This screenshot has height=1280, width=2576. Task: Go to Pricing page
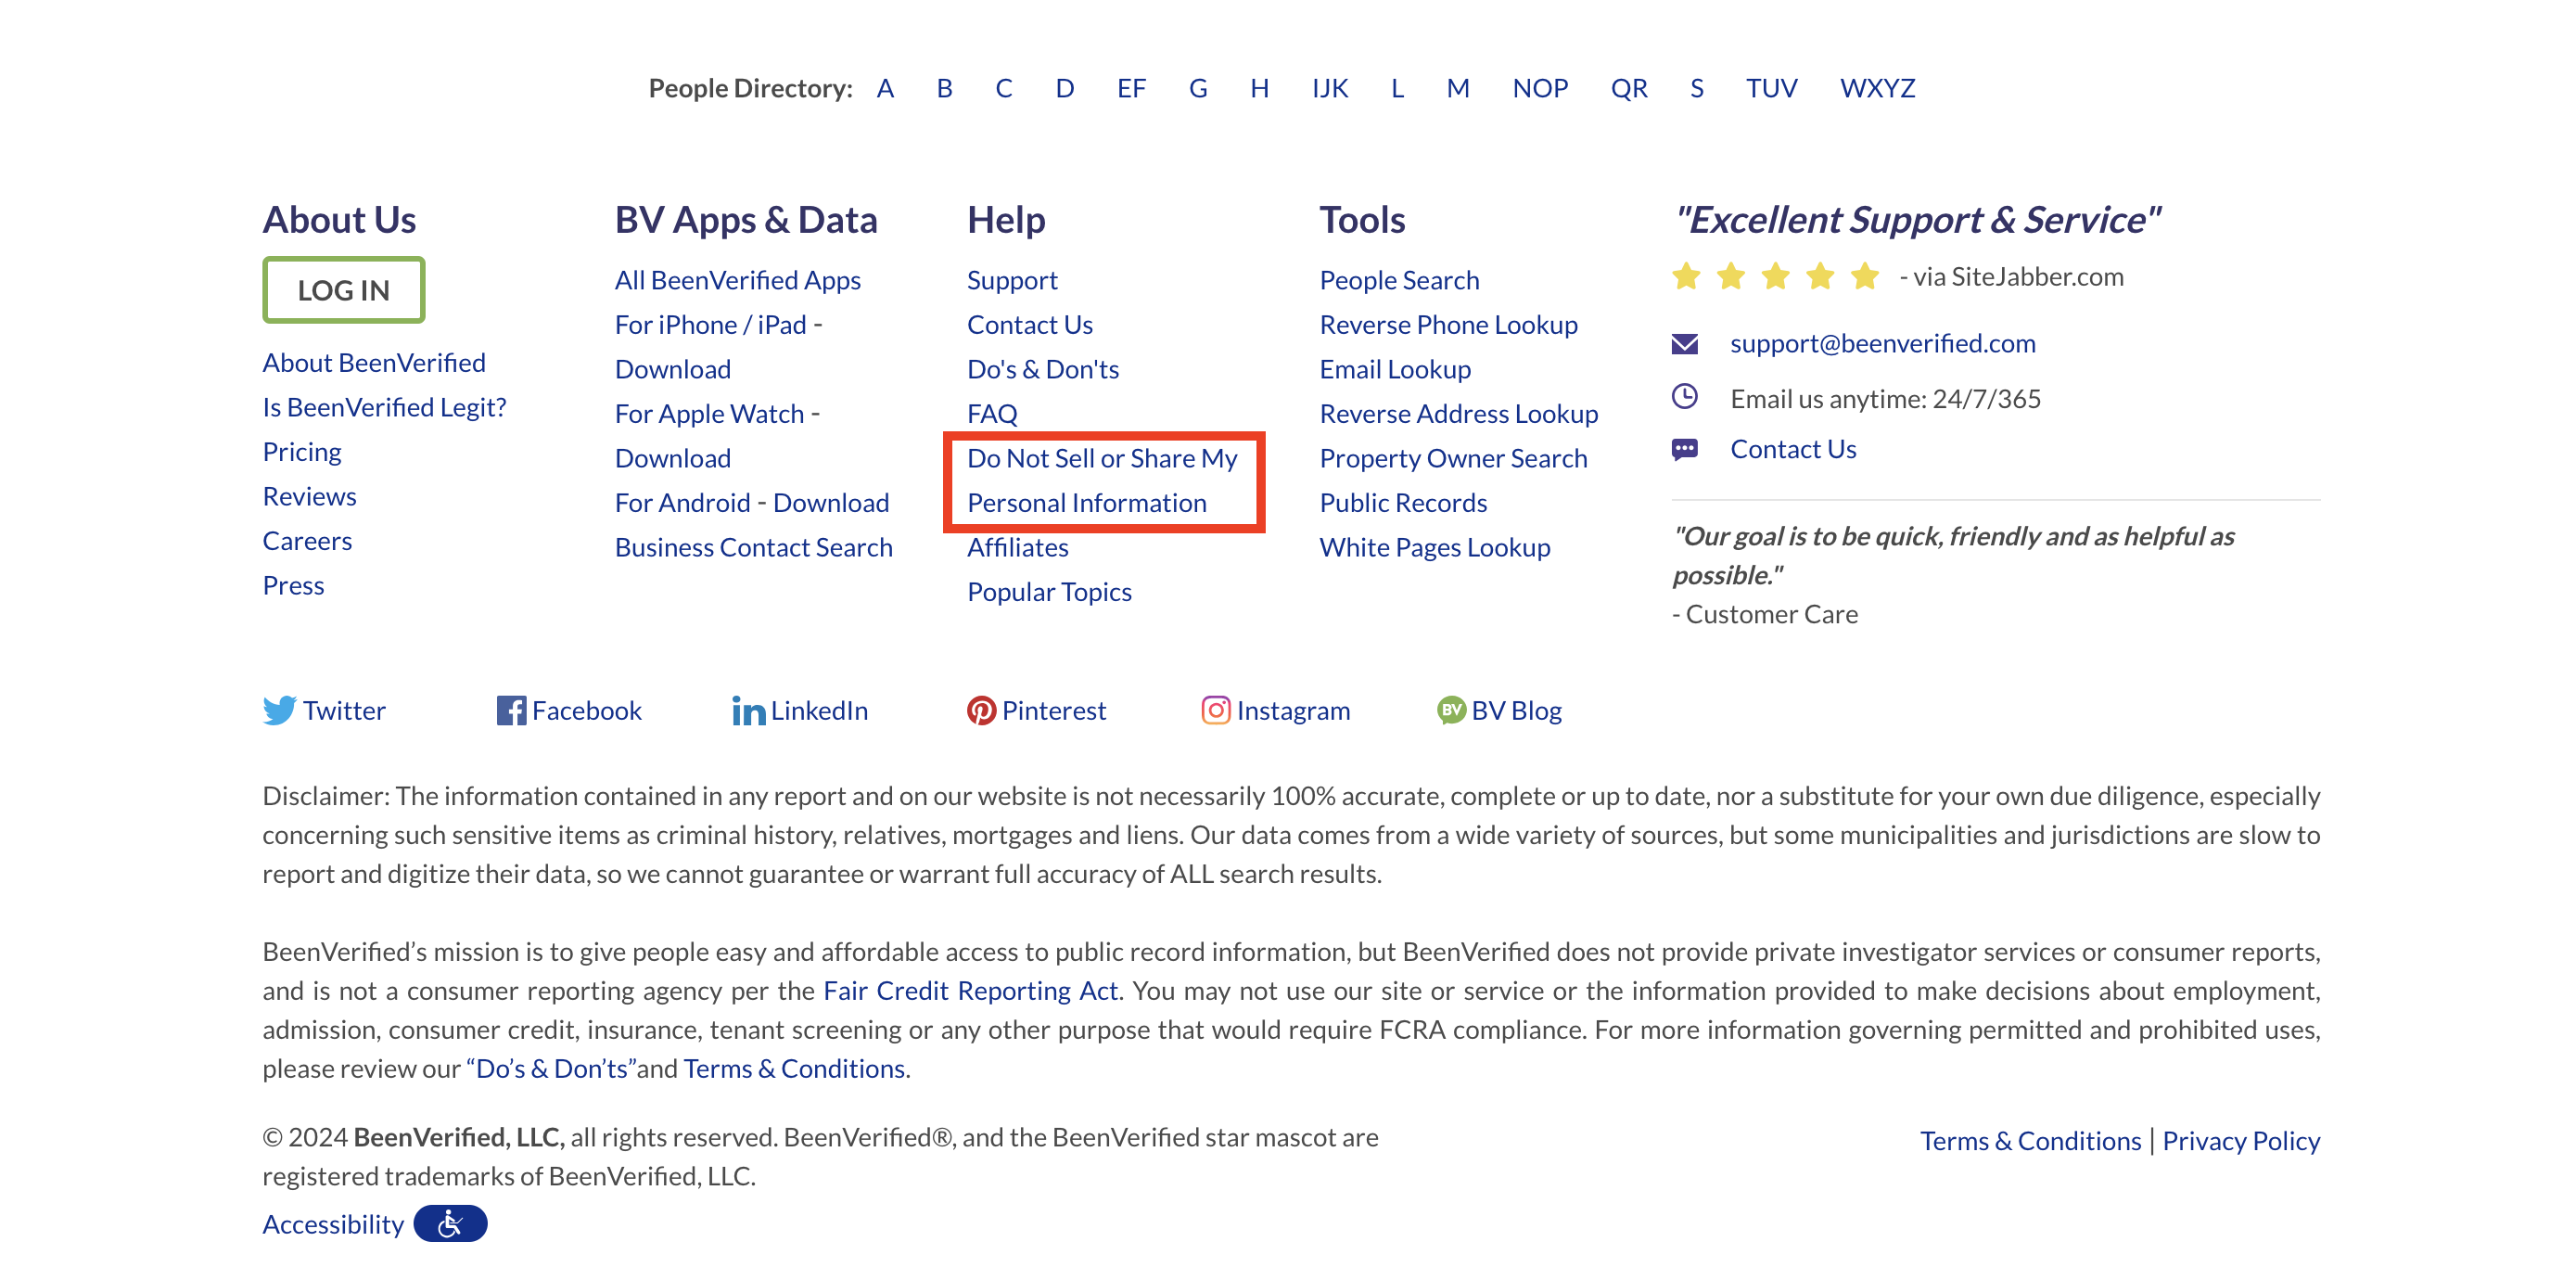pyautogui.click(x=302, y=452)
